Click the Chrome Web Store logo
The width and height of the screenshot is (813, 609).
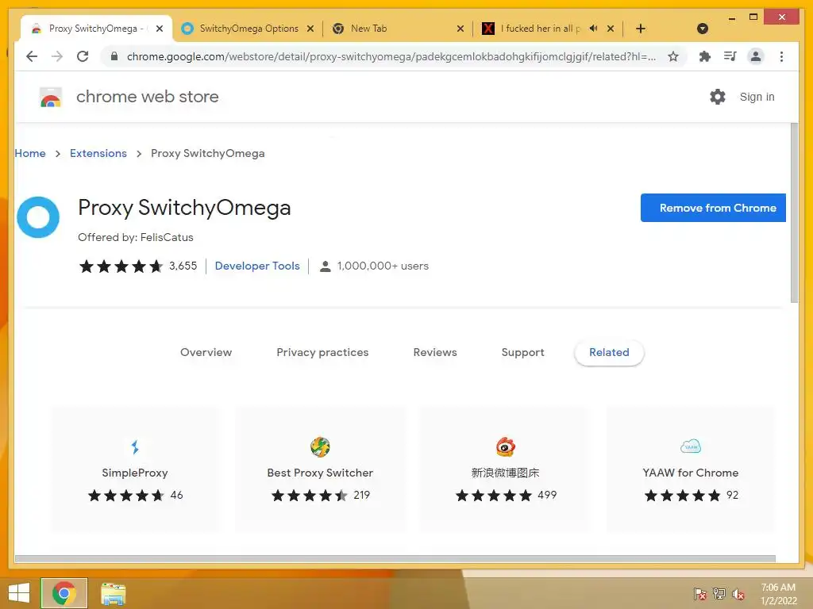pyautogui.click(x=51, y=97)
